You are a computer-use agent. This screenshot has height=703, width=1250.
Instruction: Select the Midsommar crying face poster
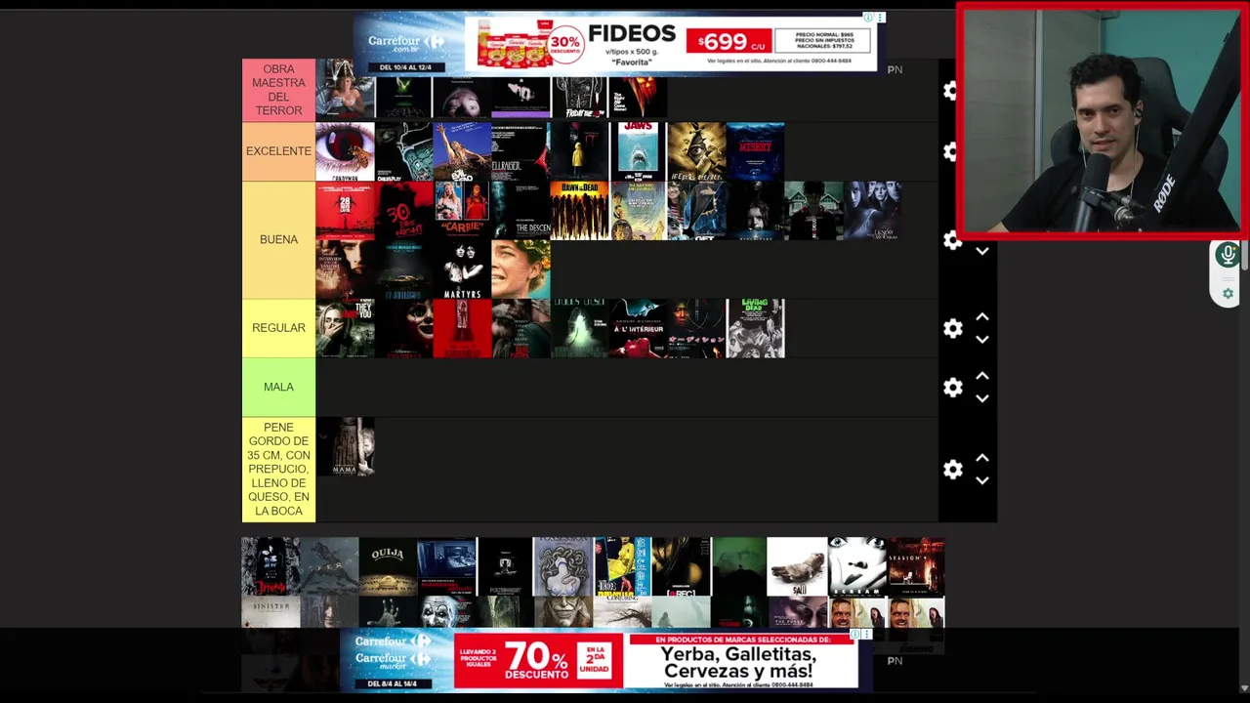pos(521,269)
